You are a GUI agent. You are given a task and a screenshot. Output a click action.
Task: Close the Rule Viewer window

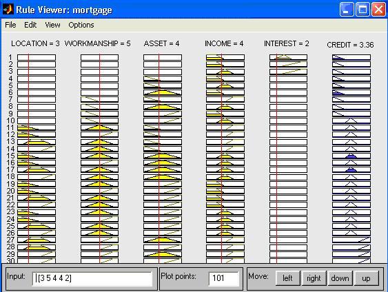click(378, 10)
